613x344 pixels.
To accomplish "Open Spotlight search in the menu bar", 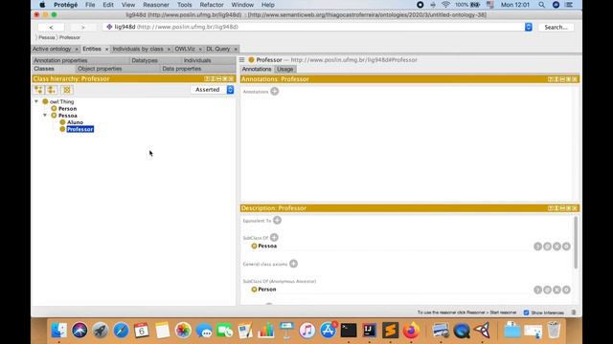I will click(x=541, y=5).
